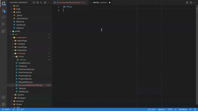Open editor more actions ellipsis
This screenshot has width=198, height=111.
click(195, 3)
